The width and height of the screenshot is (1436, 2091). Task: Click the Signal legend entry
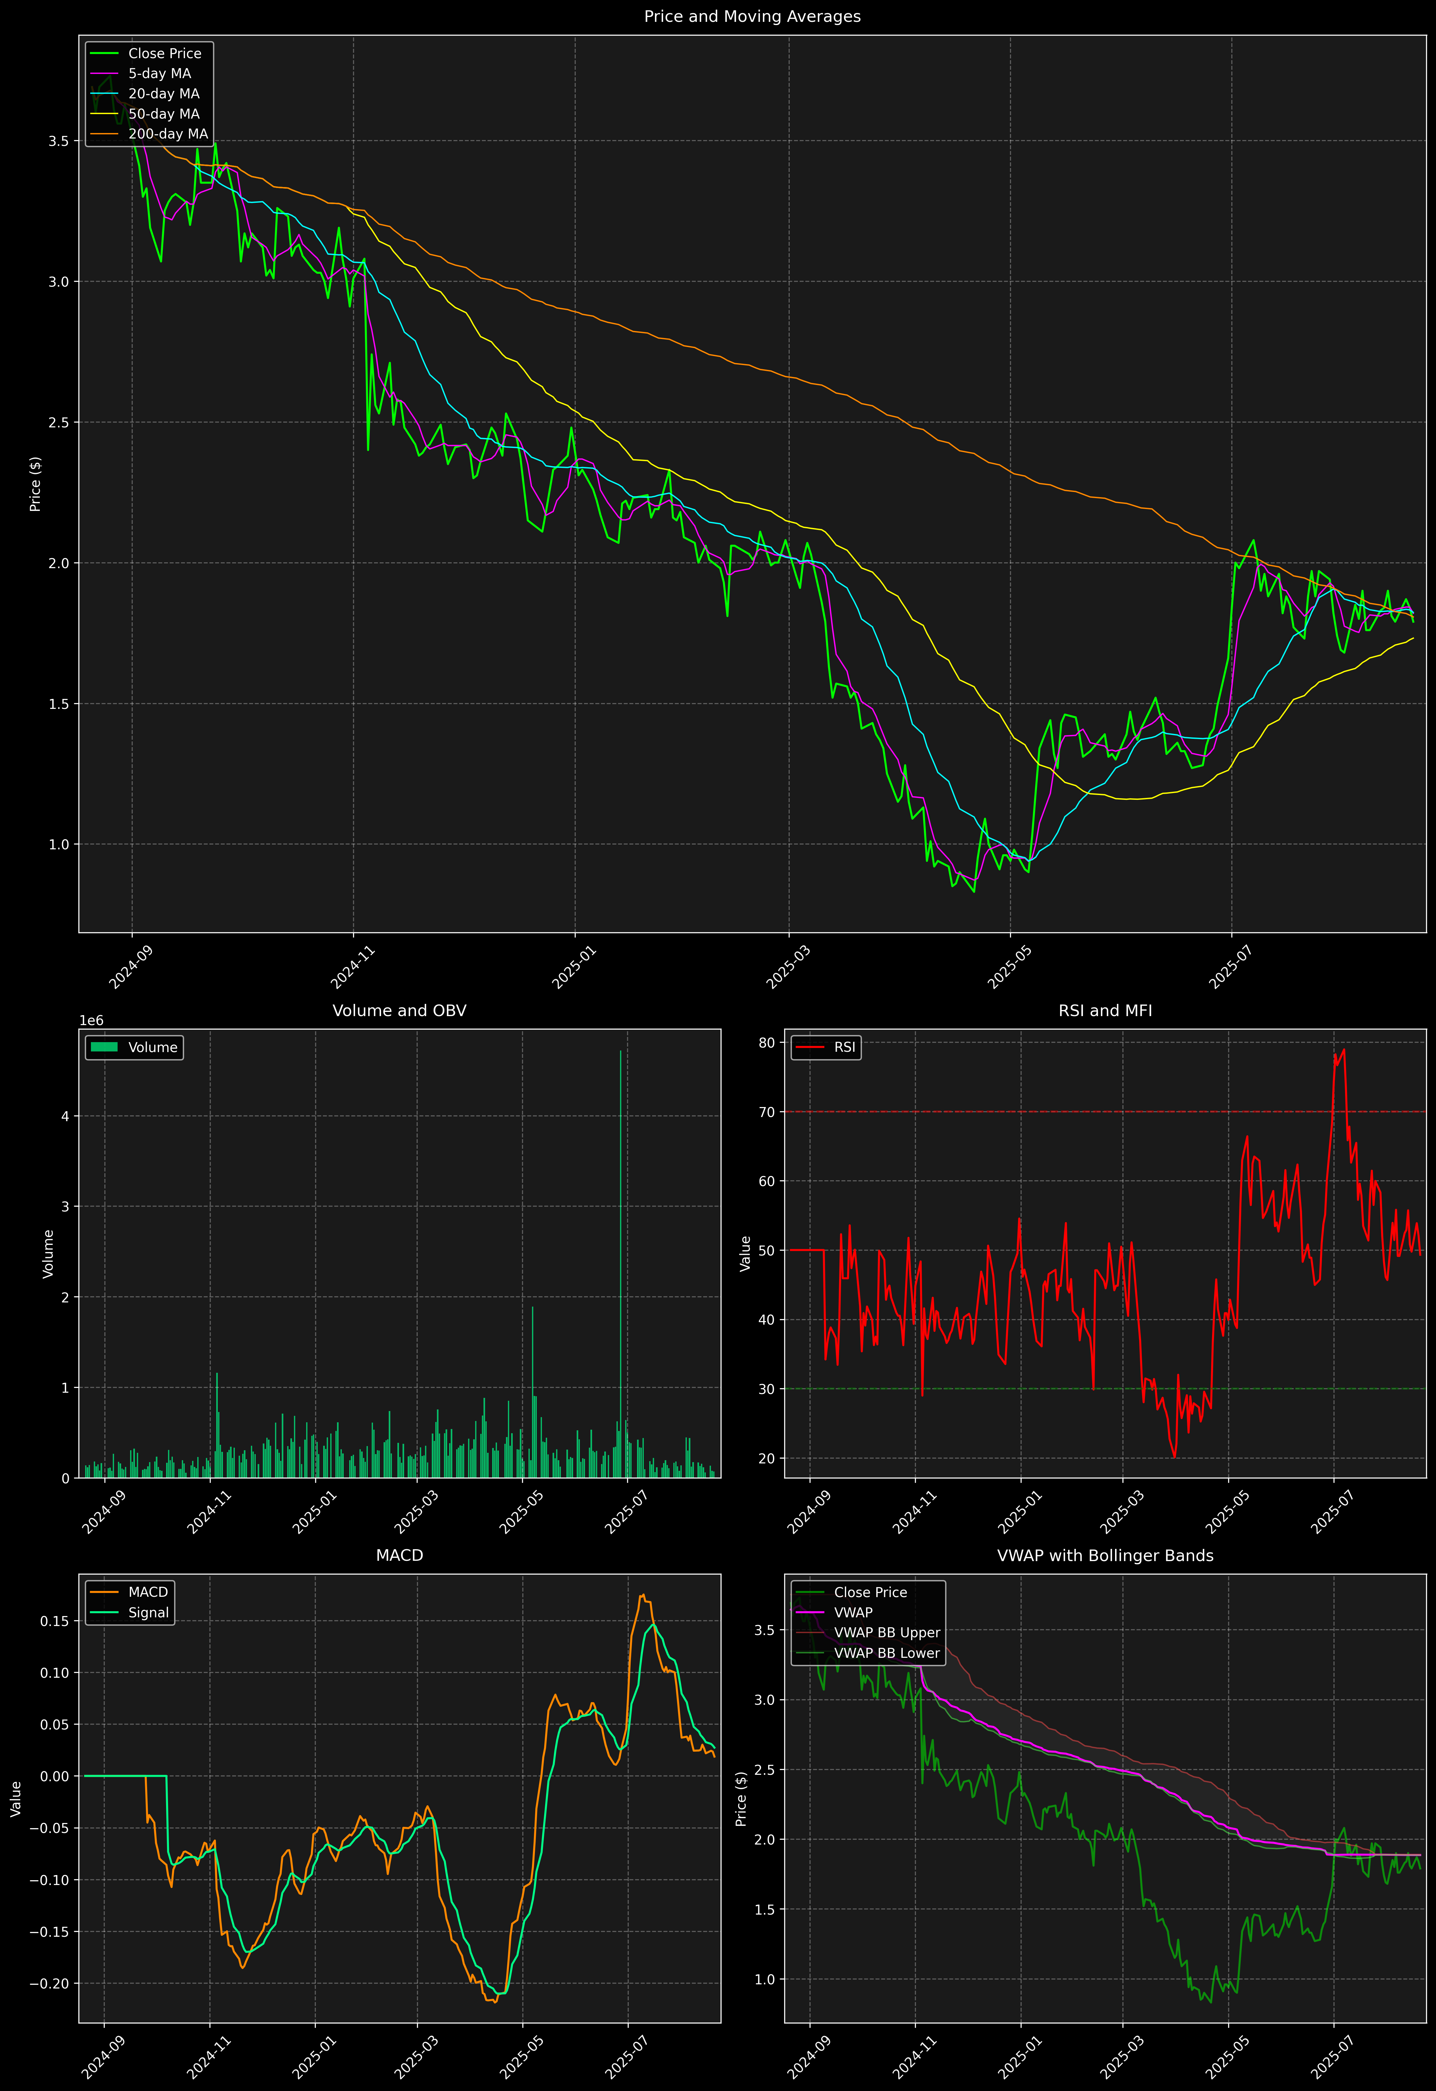click(148, 1612)
